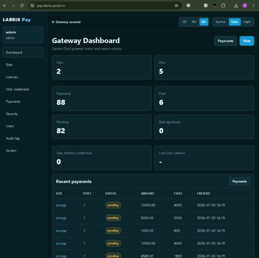Open Licenses in the sidebar
Image resolution: width=259 pixels, height=258 pixels.
click(23, 77)
